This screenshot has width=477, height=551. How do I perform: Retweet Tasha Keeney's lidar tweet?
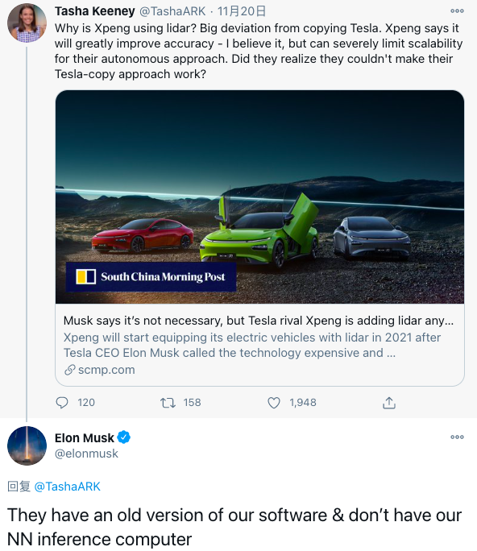168,402
